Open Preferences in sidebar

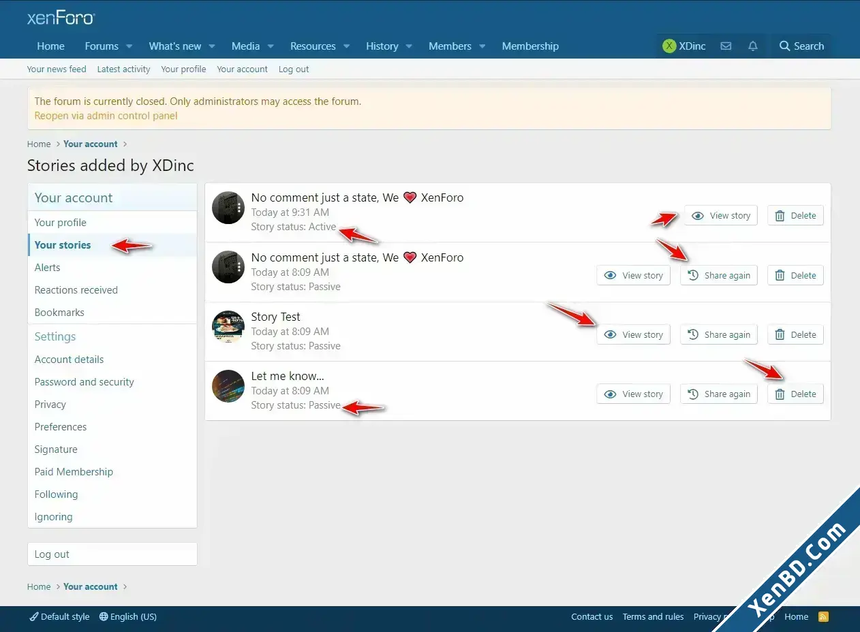(112, 427)
